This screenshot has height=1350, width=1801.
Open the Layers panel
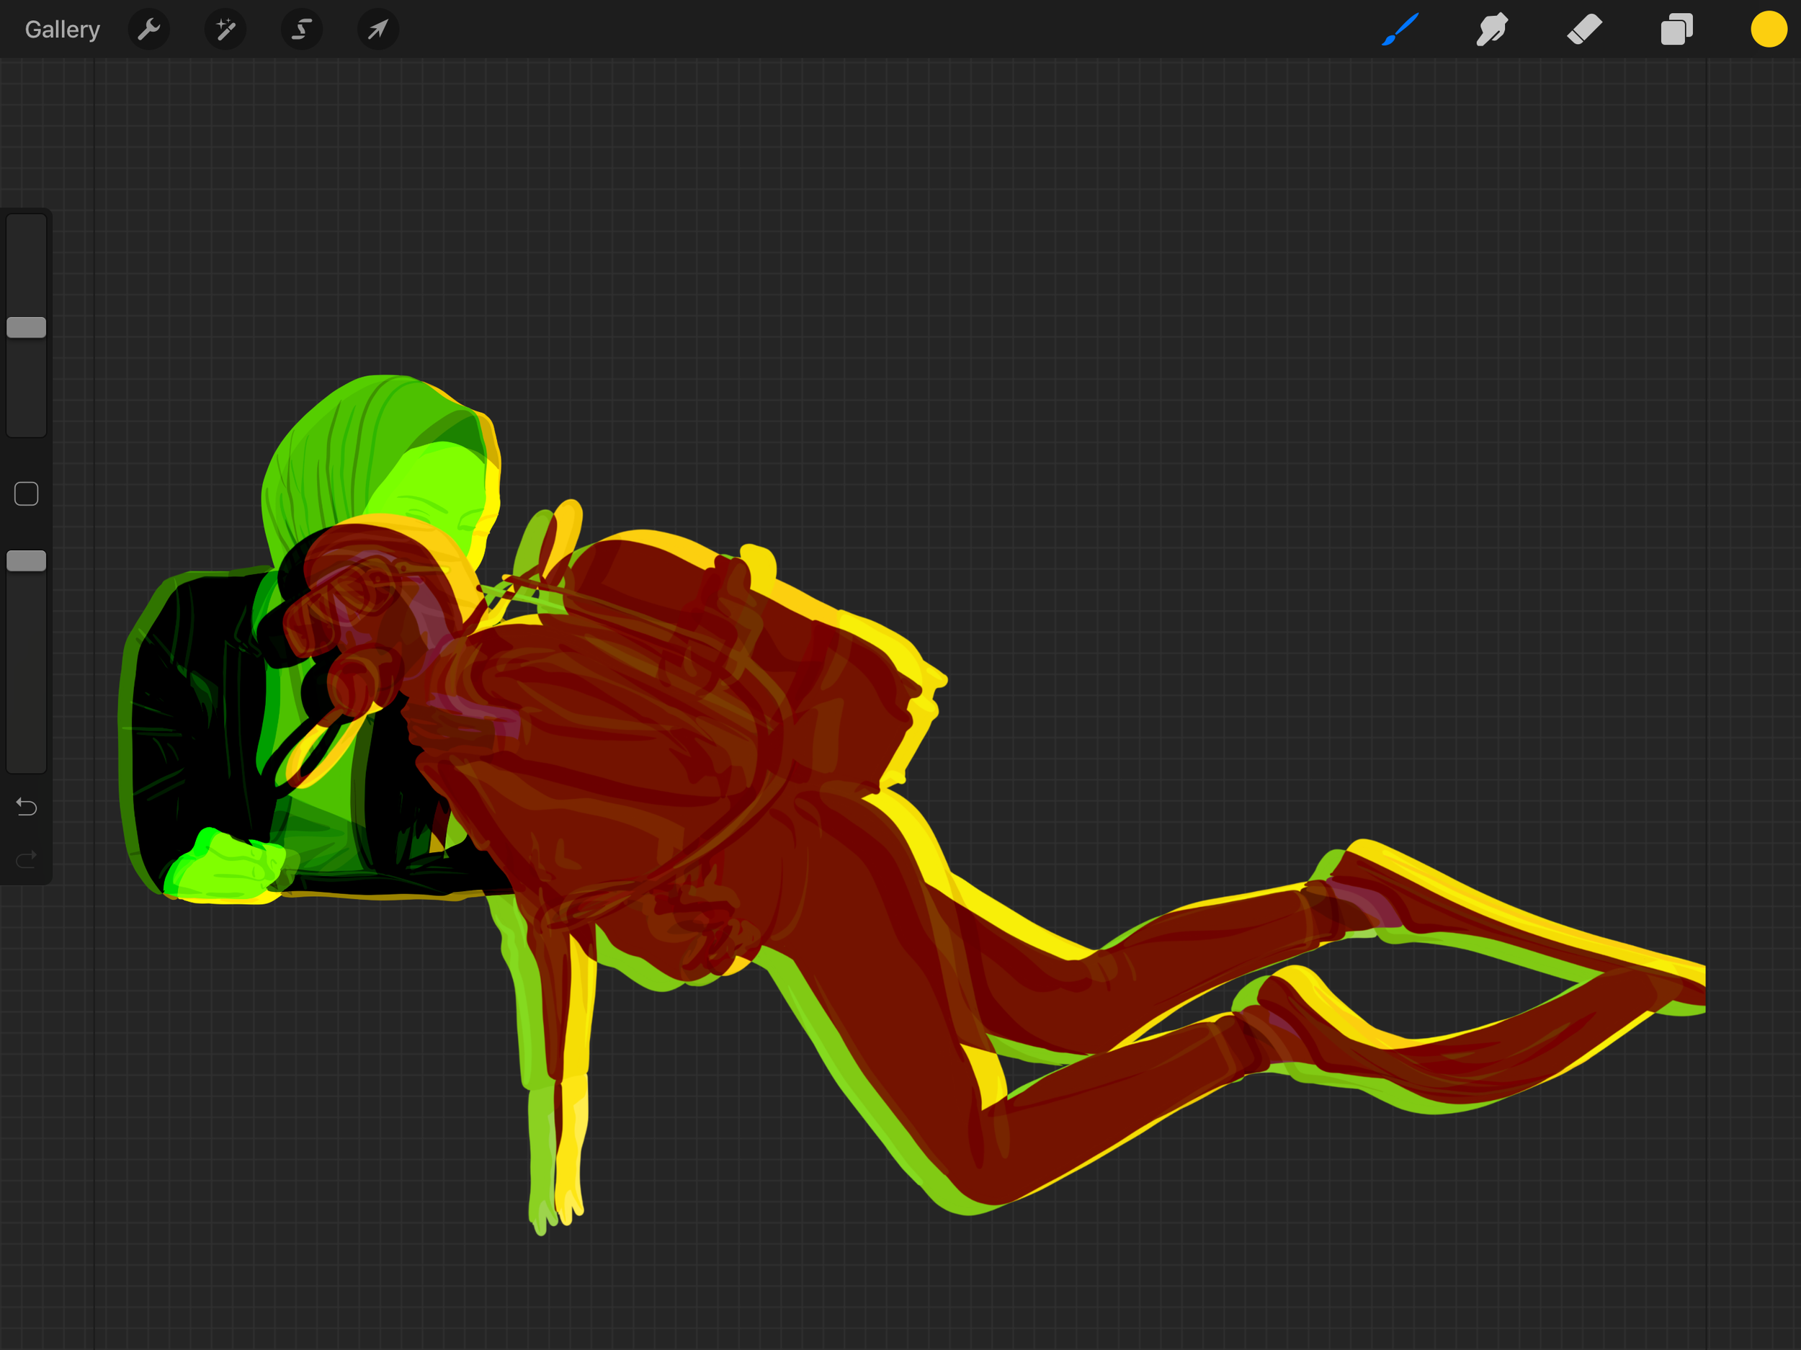pyautogui.click(x=1677, y=30)
